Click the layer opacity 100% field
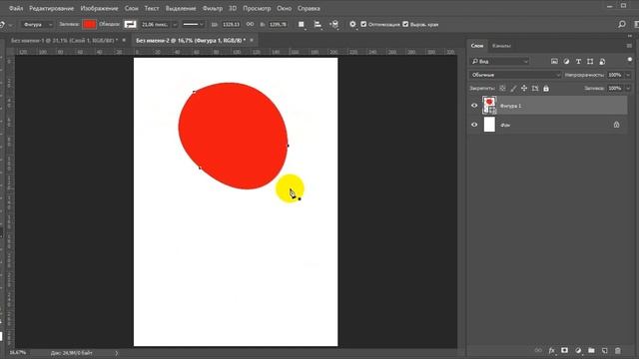This screenshot has width=639, height=359. (x=615, y=75)
